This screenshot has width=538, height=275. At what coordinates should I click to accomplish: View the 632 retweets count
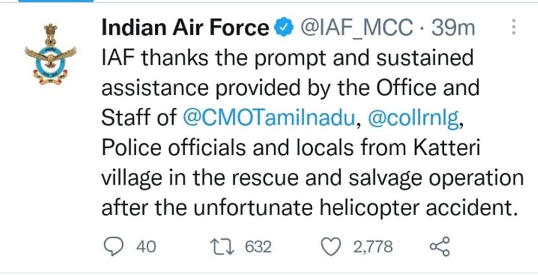tap(258, 247)
